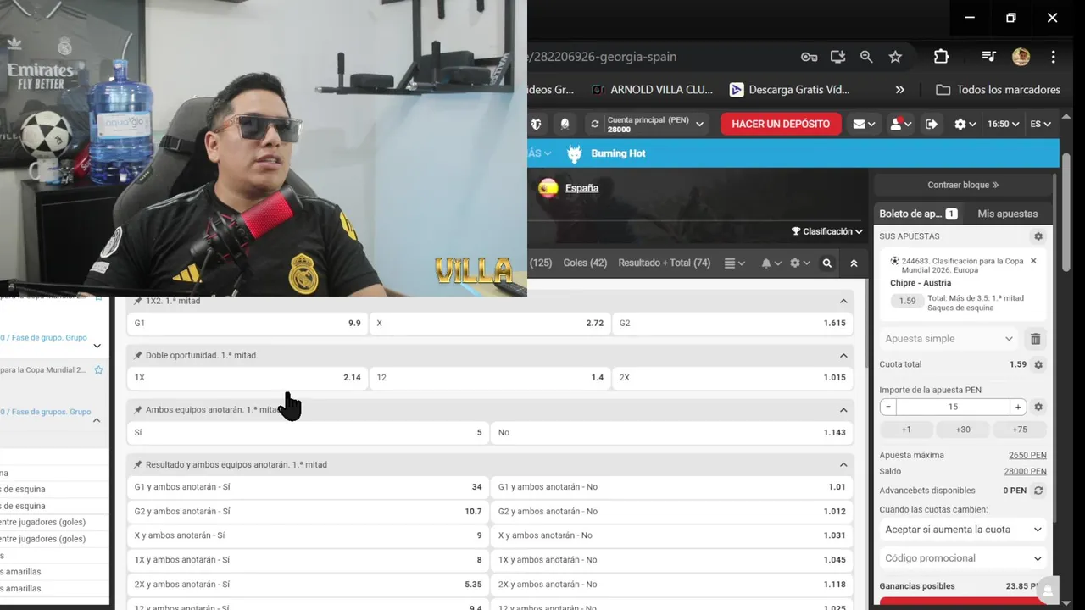1085x610 pixels.
Task: Add +30 to the stake
Action: (x=963, y=430)
